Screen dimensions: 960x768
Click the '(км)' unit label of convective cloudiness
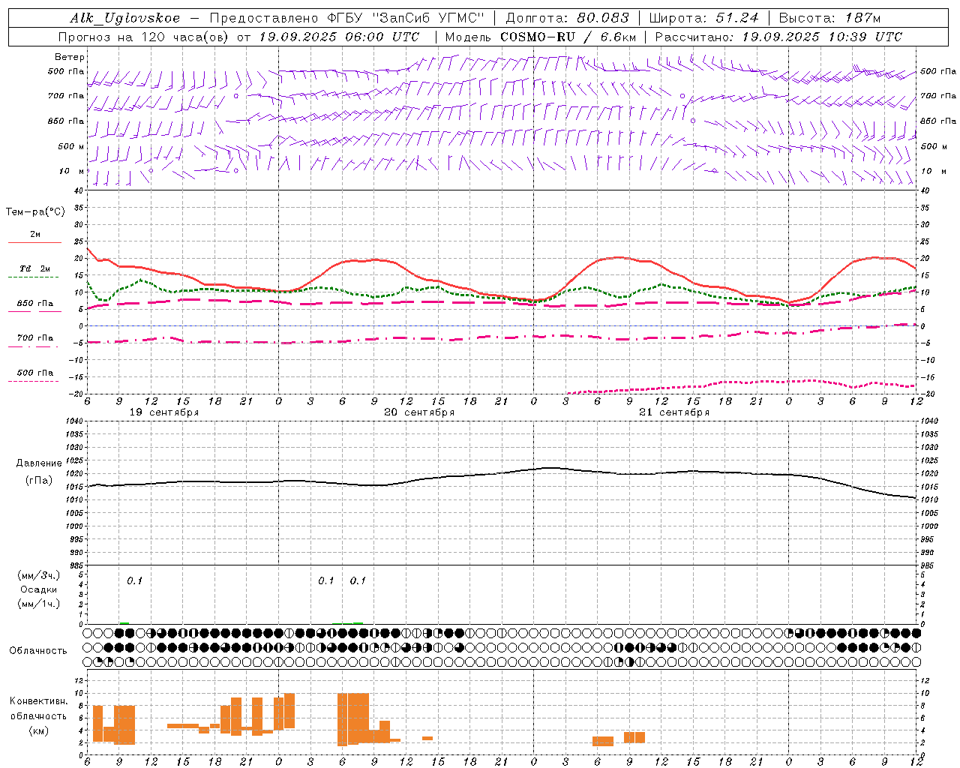pos(38,730)
